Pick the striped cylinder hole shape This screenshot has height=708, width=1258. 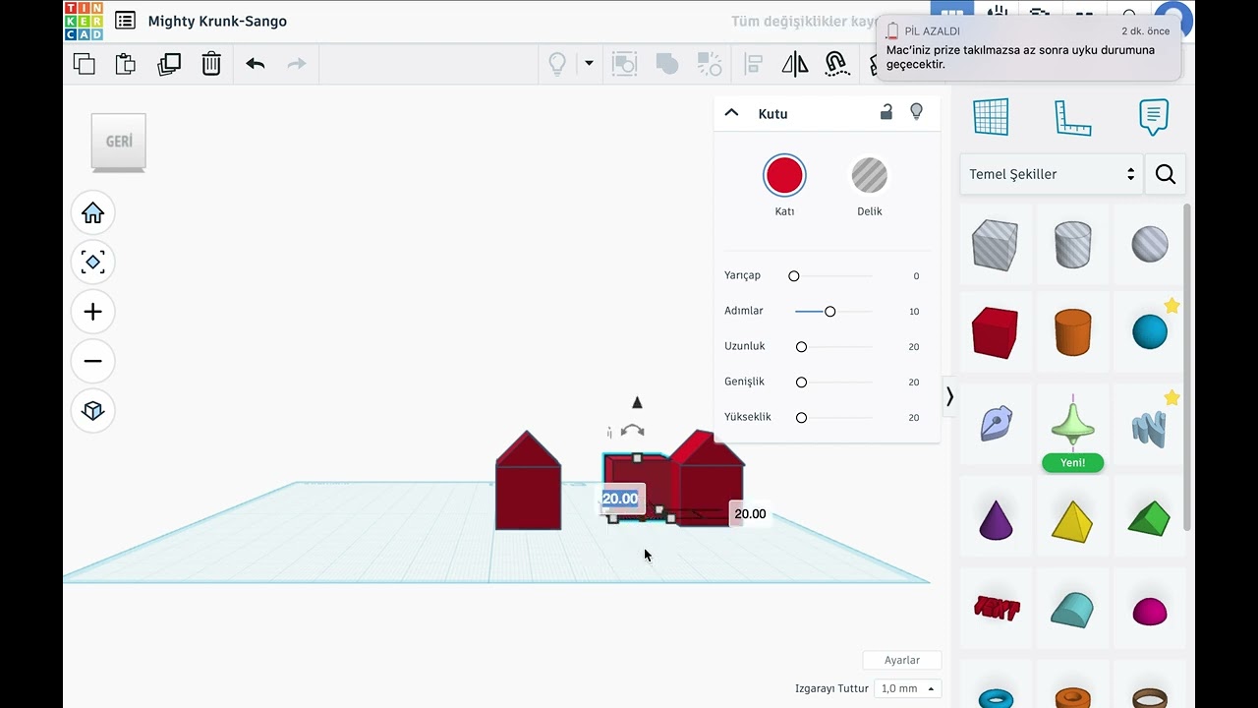[1072, 244]
